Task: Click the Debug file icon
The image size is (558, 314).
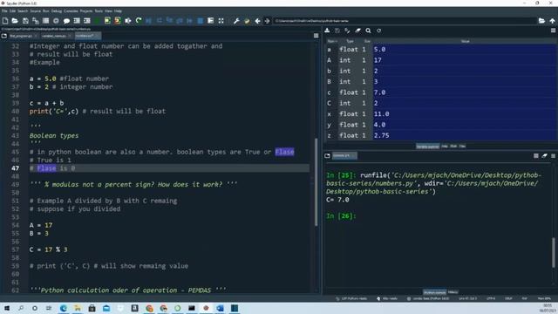Action: click(149, 21)
